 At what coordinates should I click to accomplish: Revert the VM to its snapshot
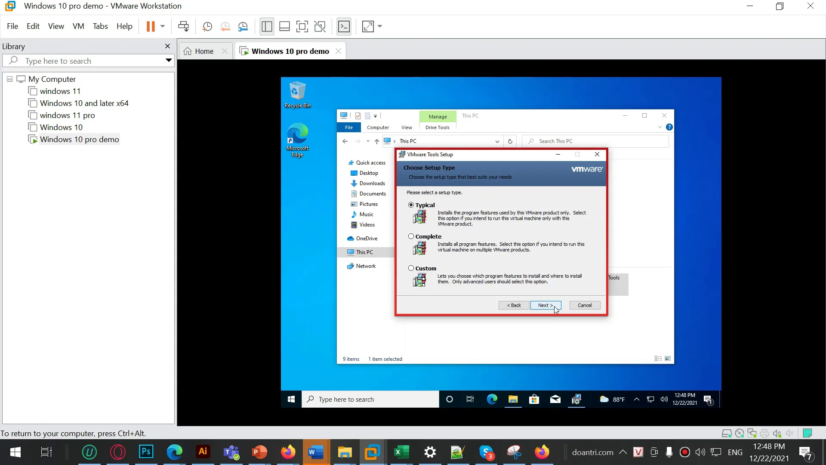click(225, 26)
